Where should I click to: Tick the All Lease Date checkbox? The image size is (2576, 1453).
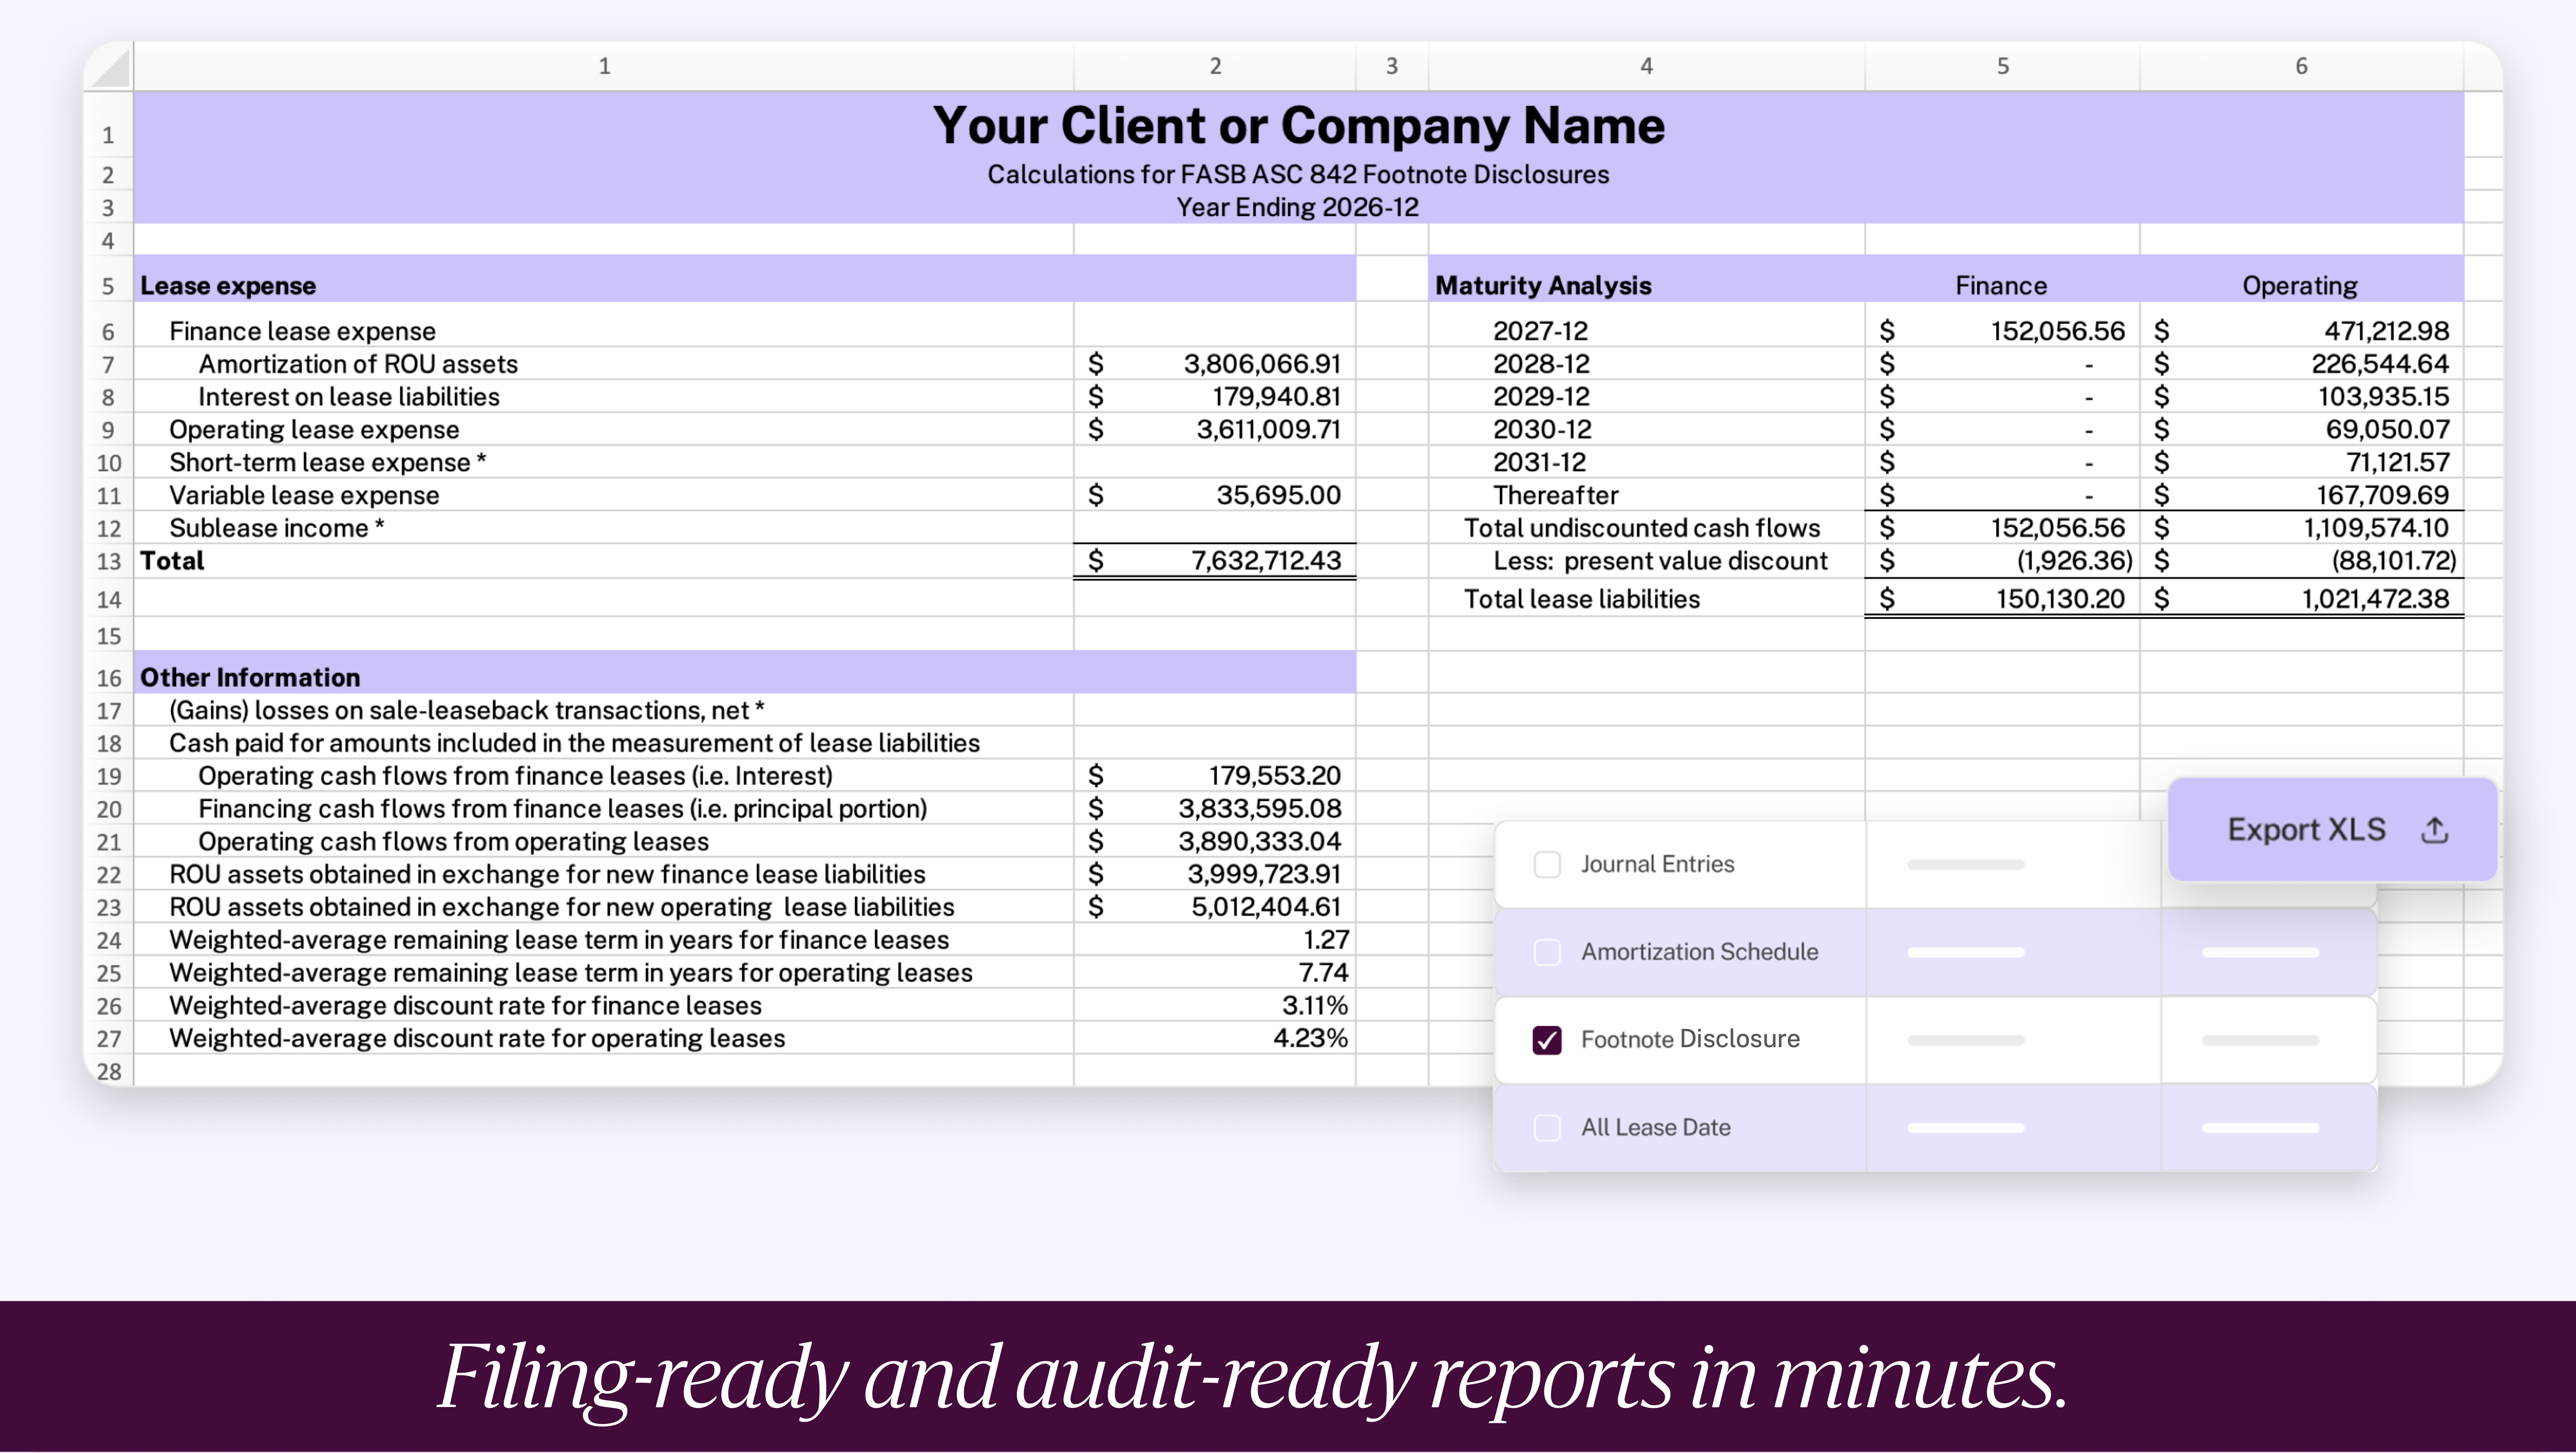1547,1128
